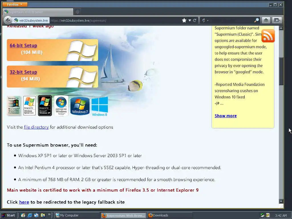
Task: Select the Supermium Web Browser tab
Action: coord(38,12)
